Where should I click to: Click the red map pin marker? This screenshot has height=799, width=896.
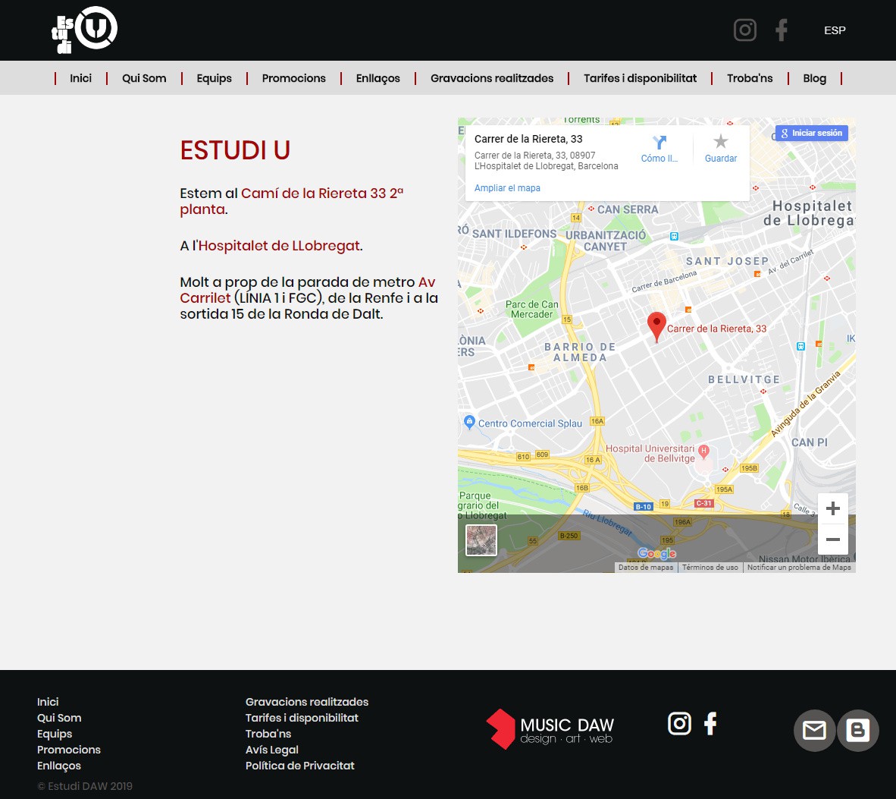pos(656,326)
